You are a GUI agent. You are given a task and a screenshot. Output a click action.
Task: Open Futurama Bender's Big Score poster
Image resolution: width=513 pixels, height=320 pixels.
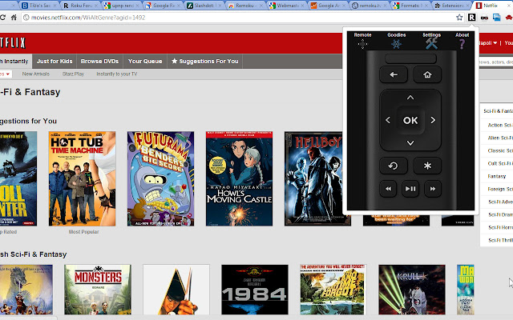click(x=160, y=178)
